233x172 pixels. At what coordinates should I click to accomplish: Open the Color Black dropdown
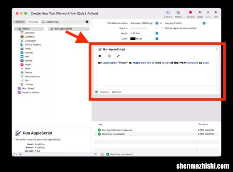(144, 39)
